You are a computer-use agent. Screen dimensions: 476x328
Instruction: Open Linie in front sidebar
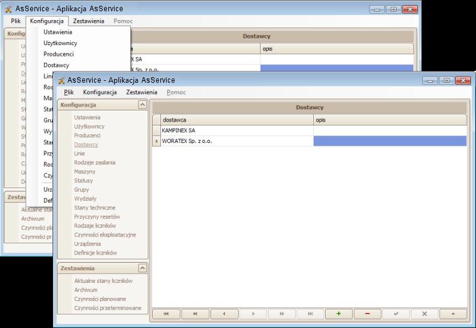click(x=80, y=154)
